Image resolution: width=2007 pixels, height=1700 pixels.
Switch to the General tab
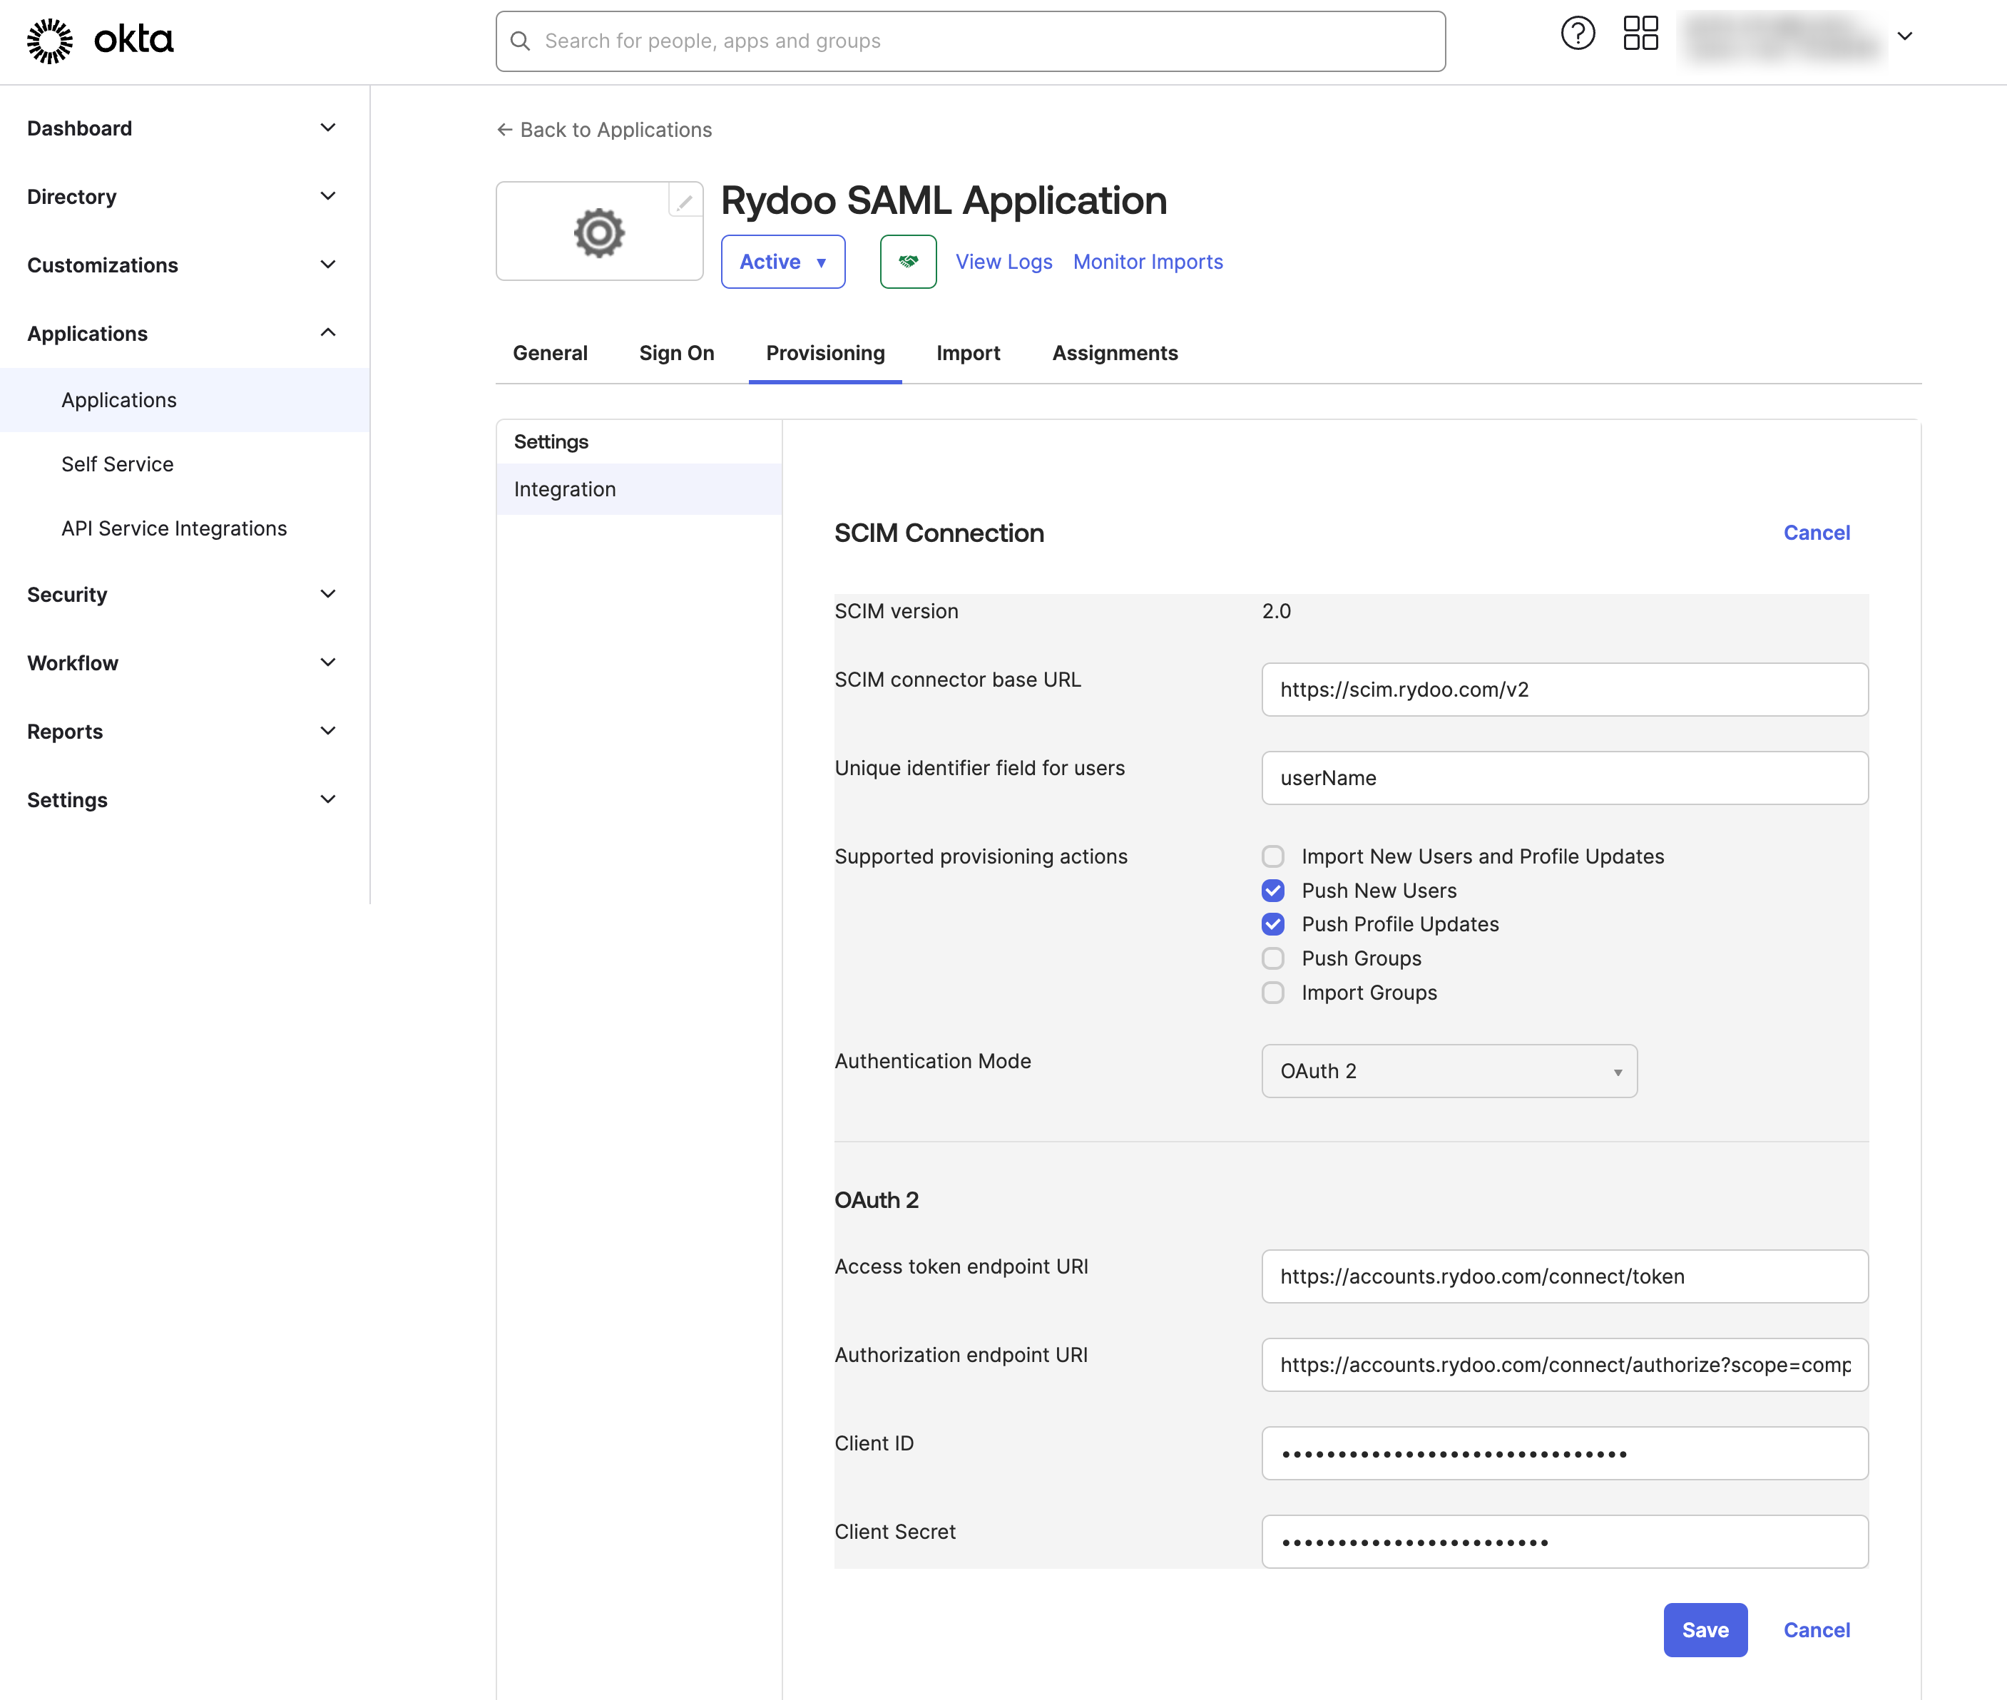549,353
